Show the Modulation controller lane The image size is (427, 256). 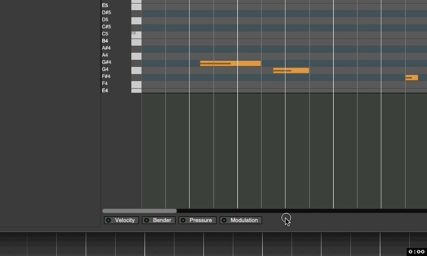(x=241, y=221)
